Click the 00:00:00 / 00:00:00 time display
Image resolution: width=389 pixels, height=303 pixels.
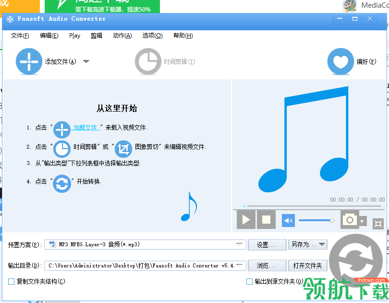357,200
